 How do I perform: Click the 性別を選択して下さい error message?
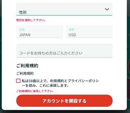pyautogui.click(x=31, y=20)
